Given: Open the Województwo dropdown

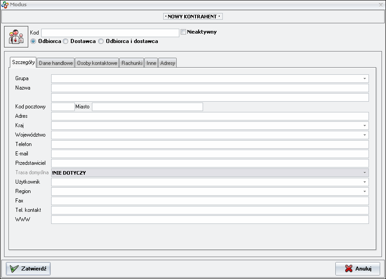Looking at the screenshot, I should point(364,135).
